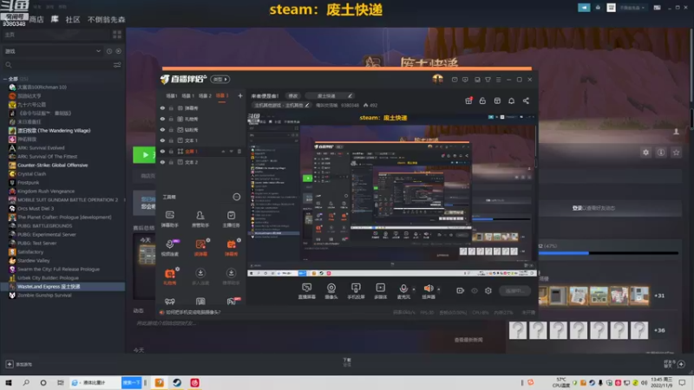Open the hamburger menu in streaming app title bar
This screenshot has width=694, height=390.
coord(498,80)
